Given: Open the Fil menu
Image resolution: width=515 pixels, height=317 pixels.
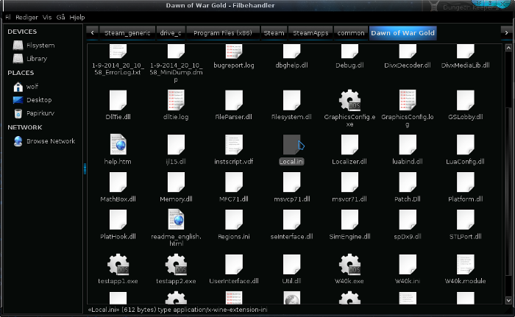Looking at the screenshot, I should pos(8,17).
